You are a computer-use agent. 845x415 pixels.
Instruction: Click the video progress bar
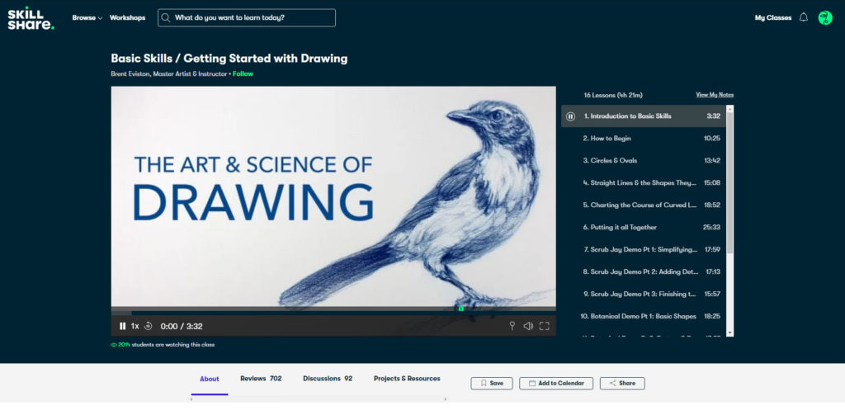coord(333,313)
